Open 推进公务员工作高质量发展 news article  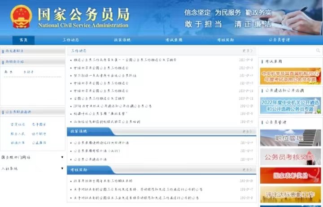[125, 60]
